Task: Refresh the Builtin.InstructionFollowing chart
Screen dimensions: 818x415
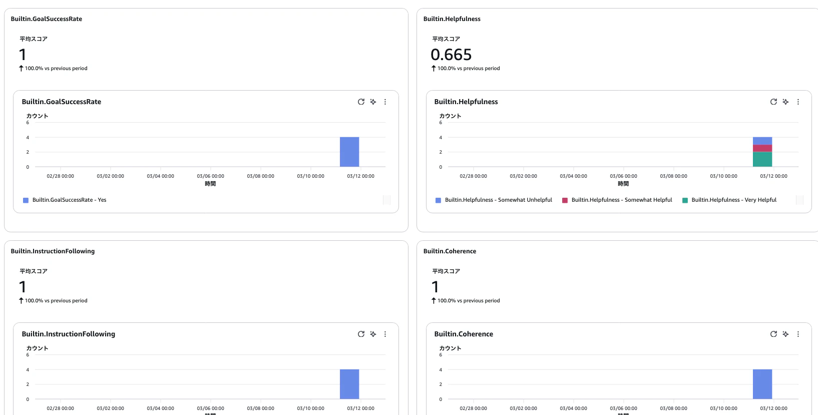Action: pos(361,334)
